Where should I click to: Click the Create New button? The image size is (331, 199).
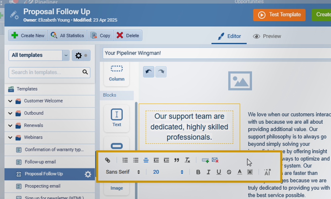[x=28, y=35]
